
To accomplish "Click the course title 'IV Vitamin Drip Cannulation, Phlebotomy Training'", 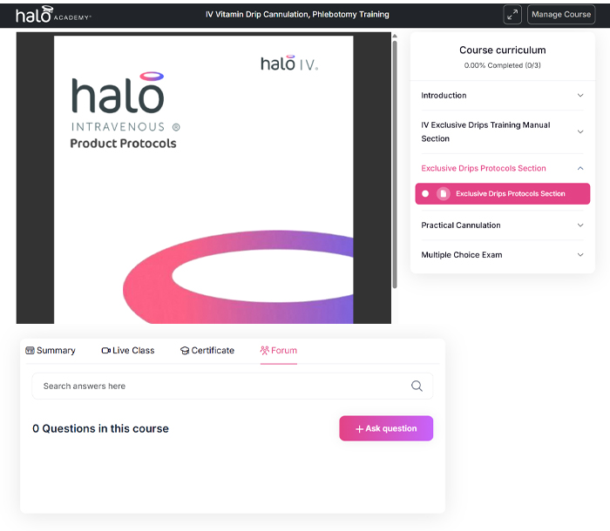I will coord(297,15).
